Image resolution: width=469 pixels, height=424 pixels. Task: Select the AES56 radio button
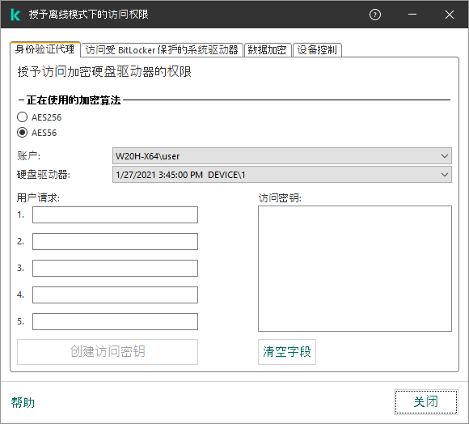coord(22,132)
